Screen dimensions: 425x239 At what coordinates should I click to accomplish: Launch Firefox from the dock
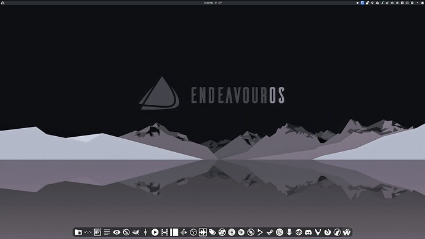pyautogui.click(x=328, y=232)
